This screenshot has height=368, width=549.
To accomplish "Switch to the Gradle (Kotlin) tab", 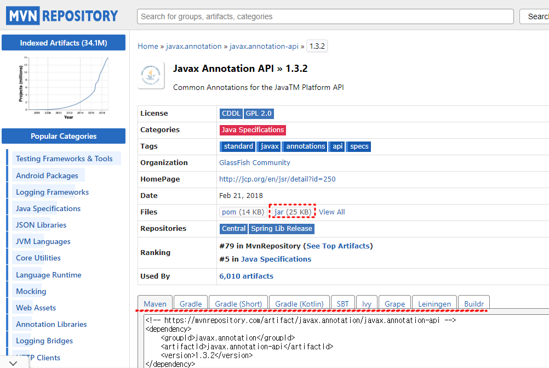I will (299, 303).
